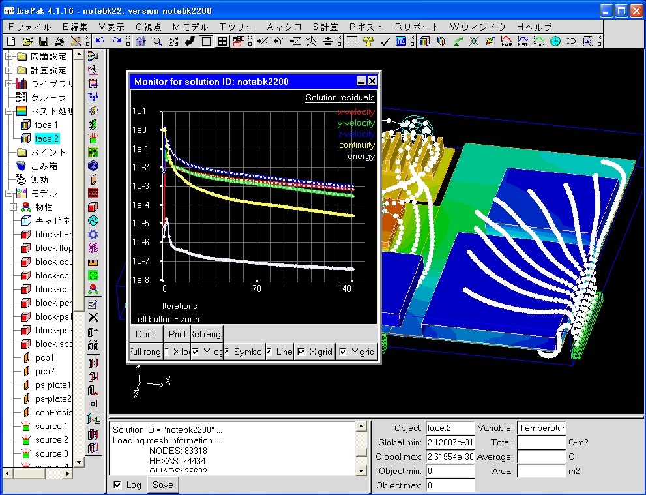Open the モデル menu
646x495 pixels.
[x=190, y=27]
